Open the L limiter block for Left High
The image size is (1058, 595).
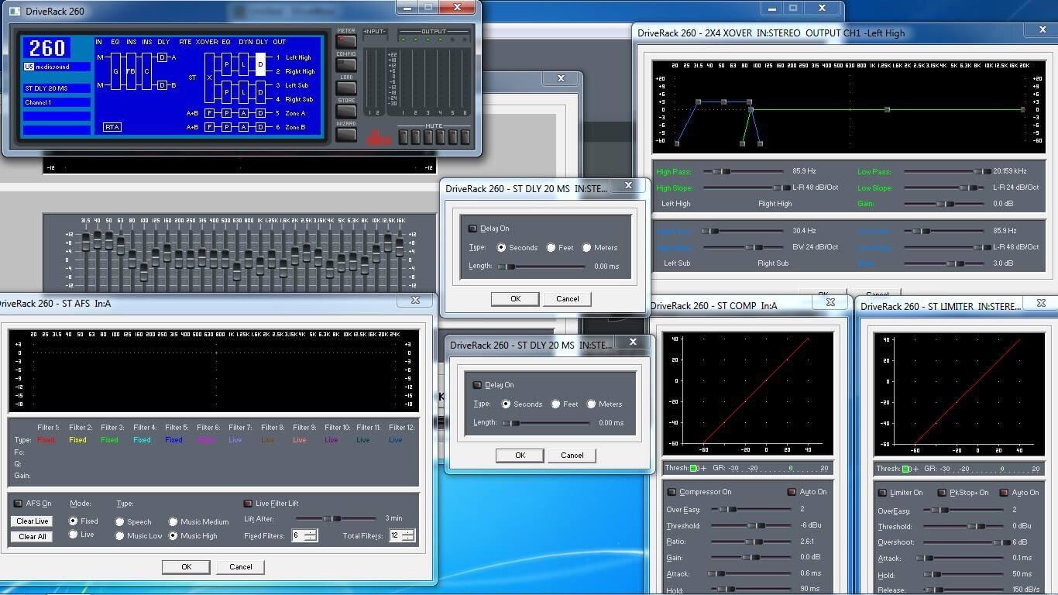click(244, 64)
